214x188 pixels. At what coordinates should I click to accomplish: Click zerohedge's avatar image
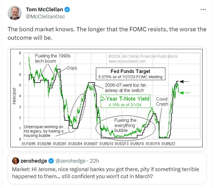(x=16, y=161)
